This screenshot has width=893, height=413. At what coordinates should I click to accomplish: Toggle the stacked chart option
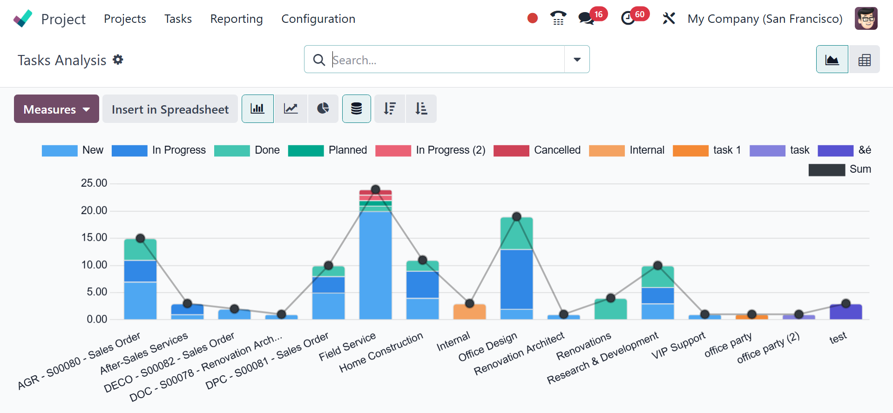coord(357,109)
